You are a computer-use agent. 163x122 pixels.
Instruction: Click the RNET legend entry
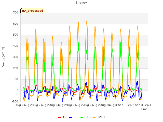[x=99, y=117]
